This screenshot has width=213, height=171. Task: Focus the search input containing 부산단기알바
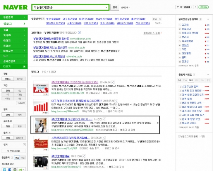click(69, 7)
